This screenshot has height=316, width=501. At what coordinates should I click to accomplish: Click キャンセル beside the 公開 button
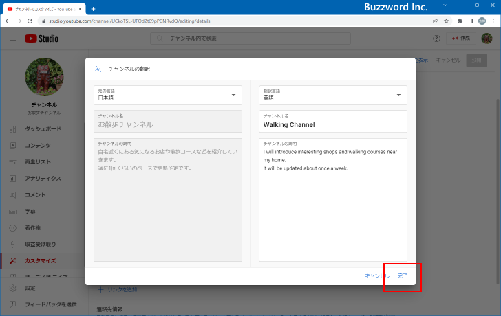click(x=448, y=60)
